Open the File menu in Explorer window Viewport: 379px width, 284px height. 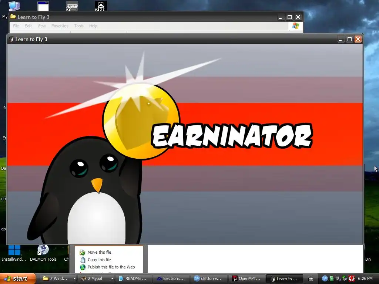pos(16,26)
